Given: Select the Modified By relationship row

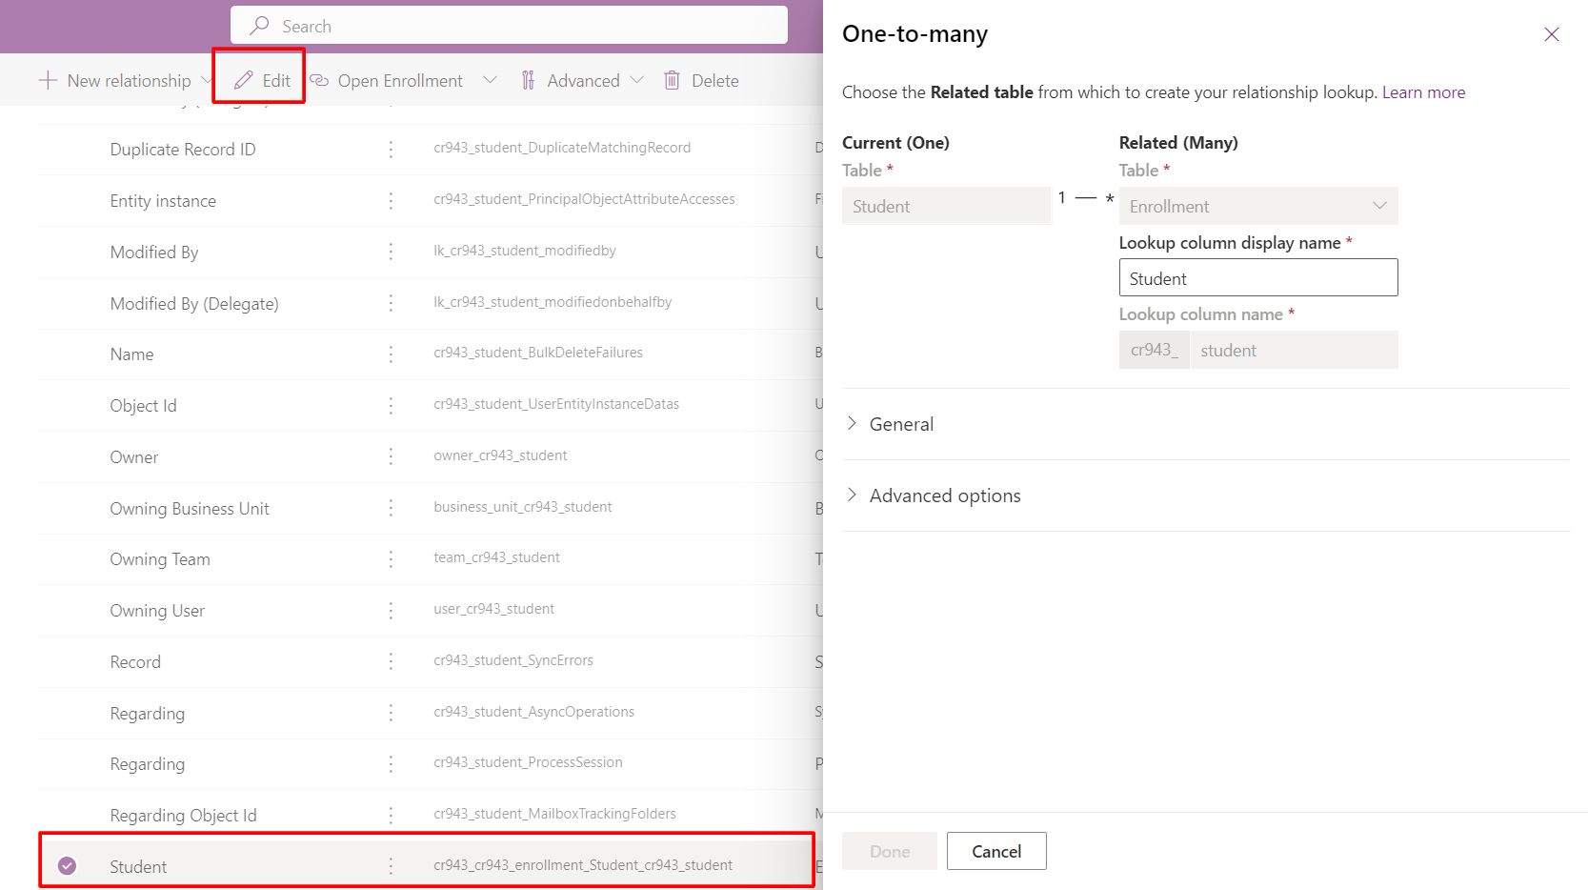Looking at the screenshot, I should tap(154, 253).
